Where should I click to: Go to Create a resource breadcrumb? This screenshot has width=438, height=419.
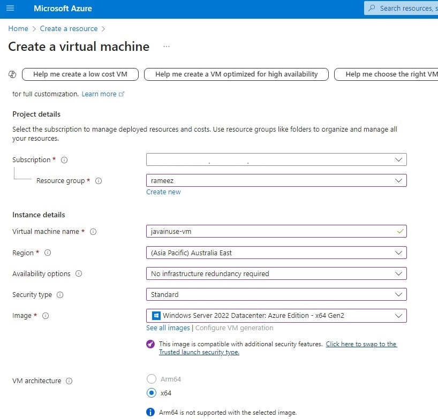pos(69,29)
